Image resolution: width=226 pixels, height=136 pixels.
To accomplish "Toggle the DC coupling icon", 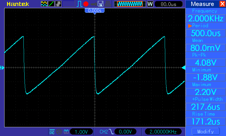I will point(52,132).
